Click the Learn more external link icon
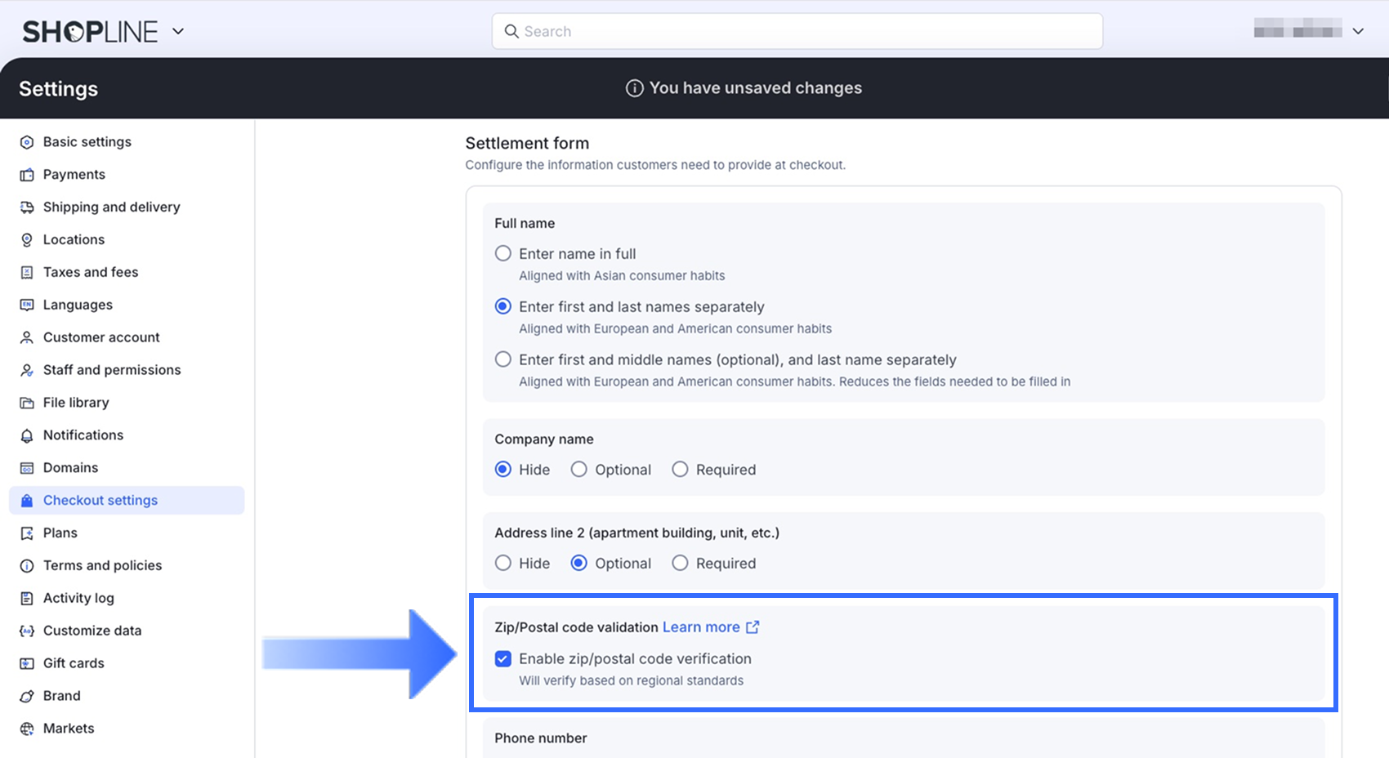1389x758 pixels. pos(753,627)
